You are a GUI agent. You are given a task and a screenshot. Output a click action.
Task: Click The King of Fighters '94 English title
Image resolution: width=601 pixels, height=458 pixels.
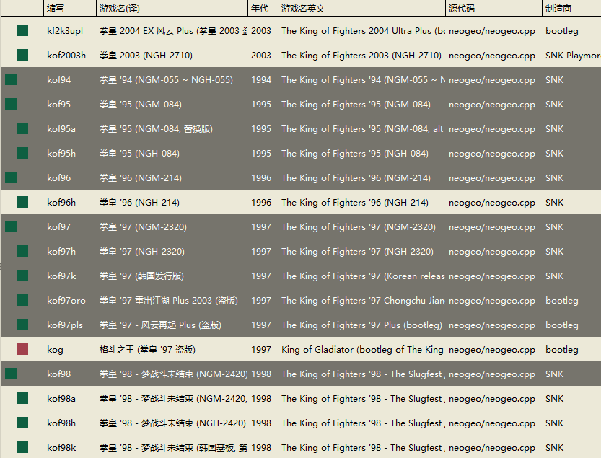pos(363,80)
